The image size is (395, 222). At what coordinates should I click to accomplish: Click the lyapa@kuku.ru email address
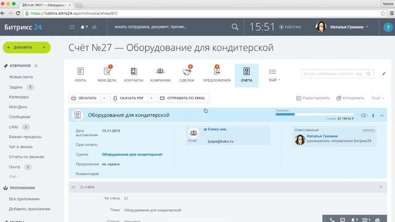tap(220, 141)
